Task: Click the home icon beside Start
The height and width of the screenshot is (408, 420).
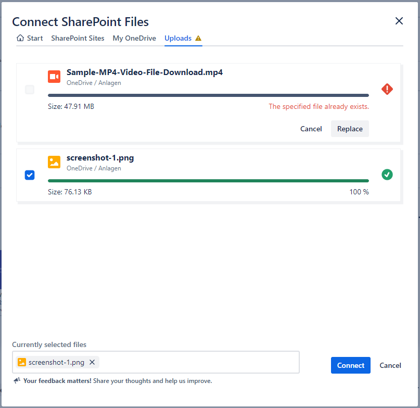Action: [20, 38]
